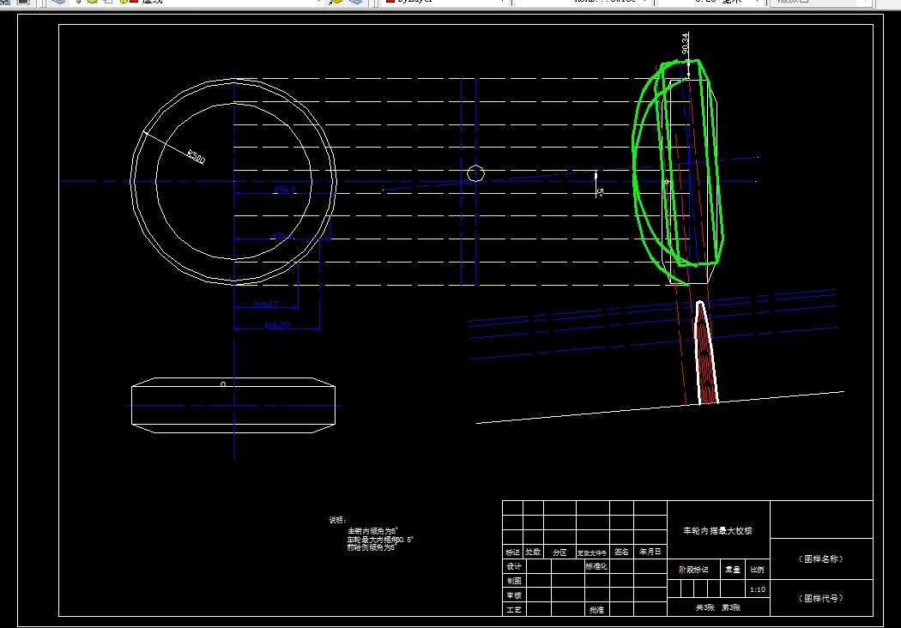Image resolution: width=901 pixels, height=628 pixels.
Task: Click the 1:10 scale value
Action: pos(758,589)
